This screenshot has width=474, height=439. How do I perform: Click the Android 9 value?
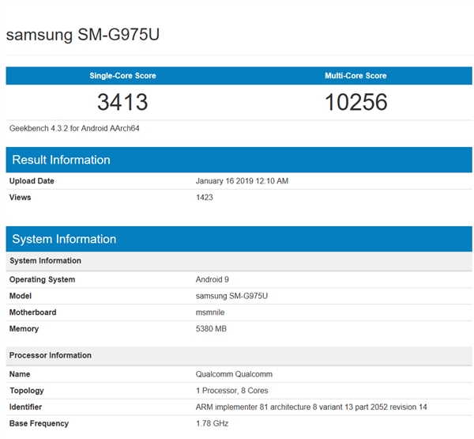pyautogui.click(x=213, y=279)
